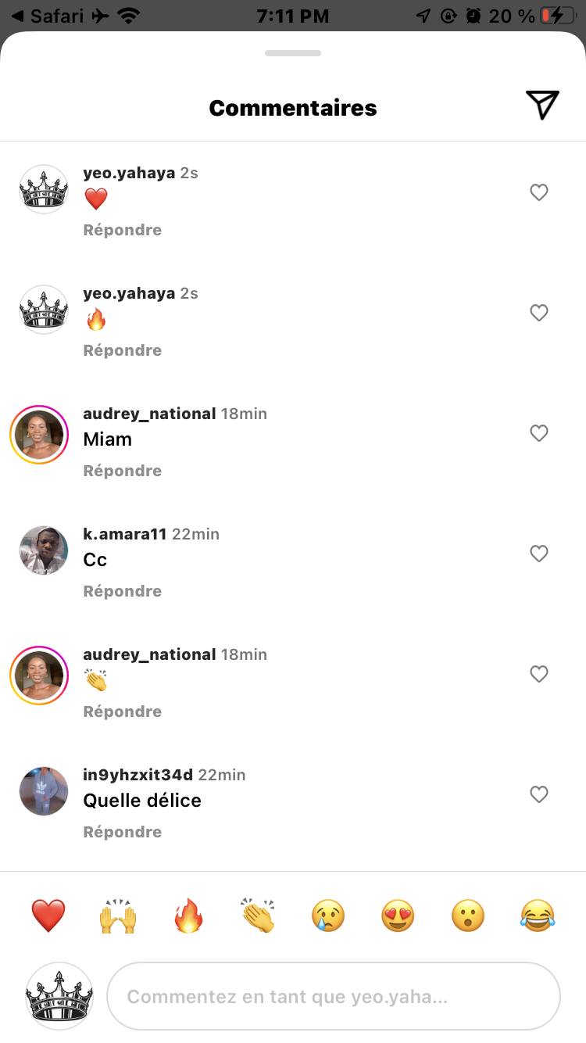This screenshot has height=1043, width=586.
Task: Open in9yhzxit34d's profile via username
Action: coord(138,775)
